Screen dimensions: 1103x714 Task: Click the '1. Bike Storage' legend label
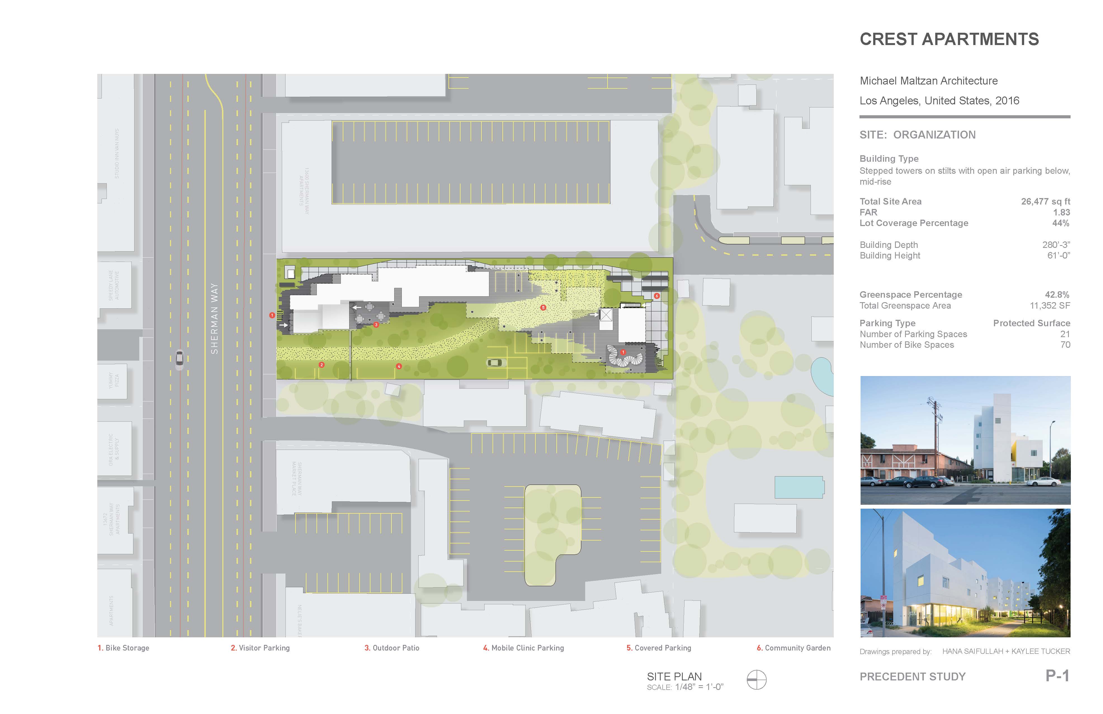[123, 648]
